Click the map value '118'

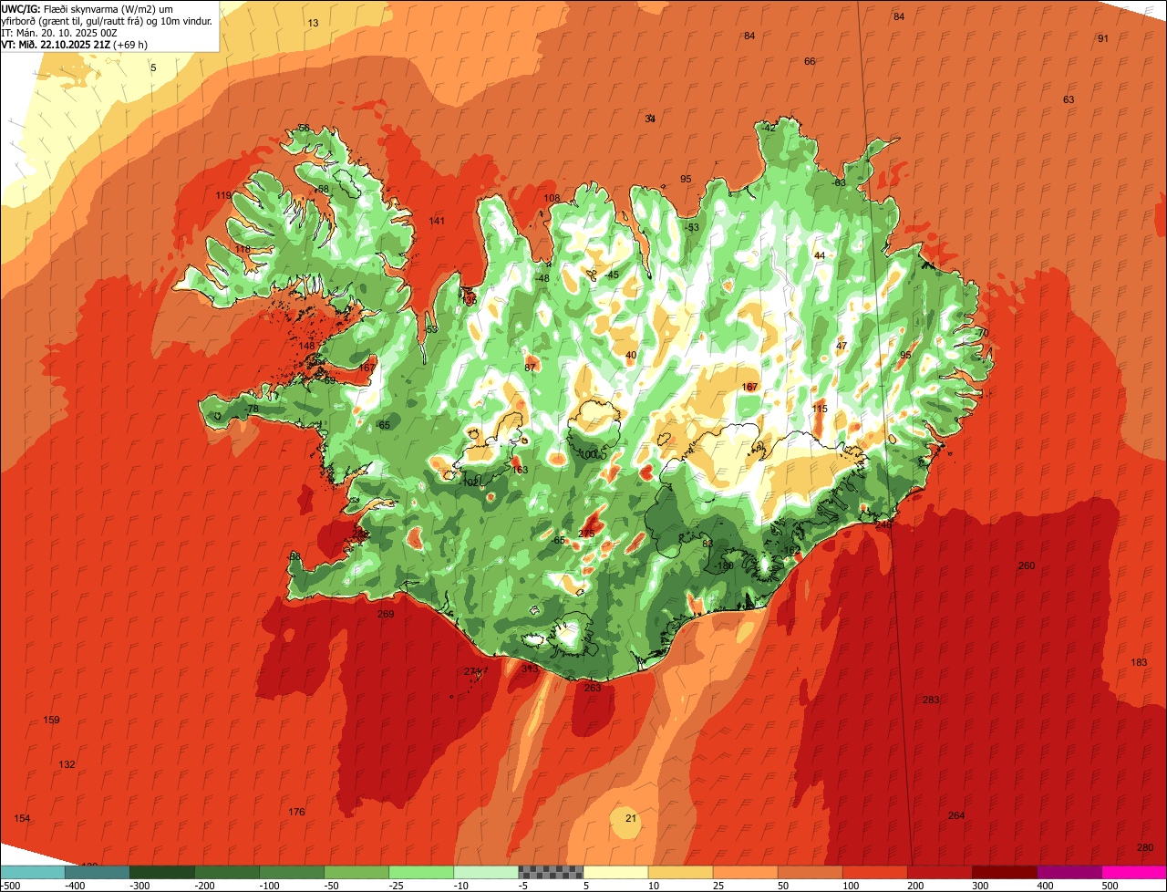[x=243, y=249]
